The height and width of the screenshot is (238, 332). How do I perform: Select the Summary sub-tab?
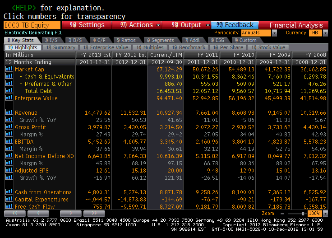[x=61, y=47]
